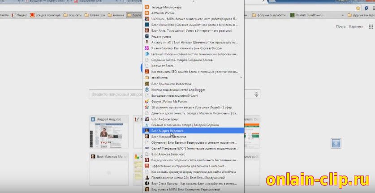Open the 'форумы о заработк...' bookmarks folder

click(x=270, y=15)
